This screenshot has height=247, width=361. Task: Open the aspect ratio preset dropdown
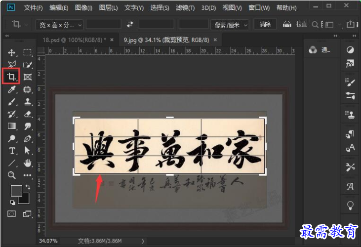coord(59,25)
